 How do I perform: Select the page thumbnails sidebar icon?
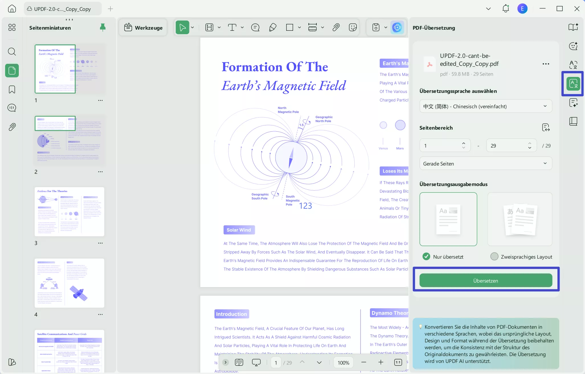[12, 70]
